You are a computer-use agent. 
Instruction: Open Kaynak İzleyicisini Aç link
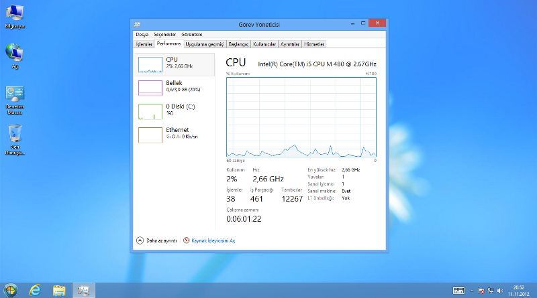pyautogui.click(x=213, y=240)
